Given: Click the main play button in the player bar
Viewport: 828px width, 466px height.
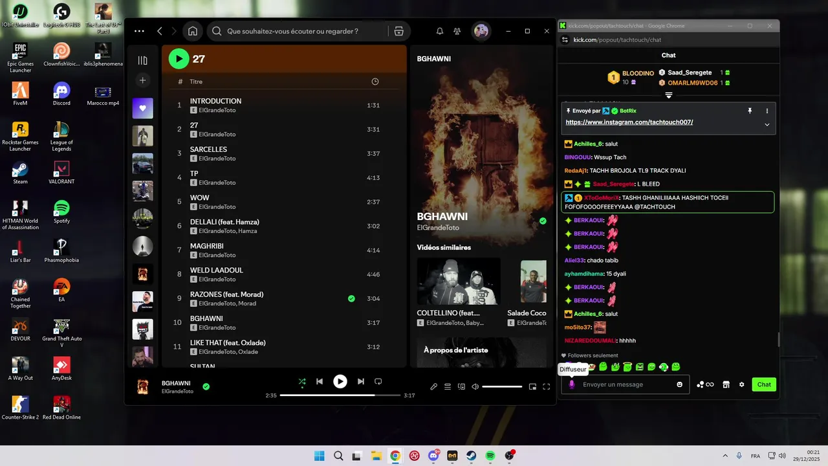Looking at the screenshot, I should tap(340, 382).
